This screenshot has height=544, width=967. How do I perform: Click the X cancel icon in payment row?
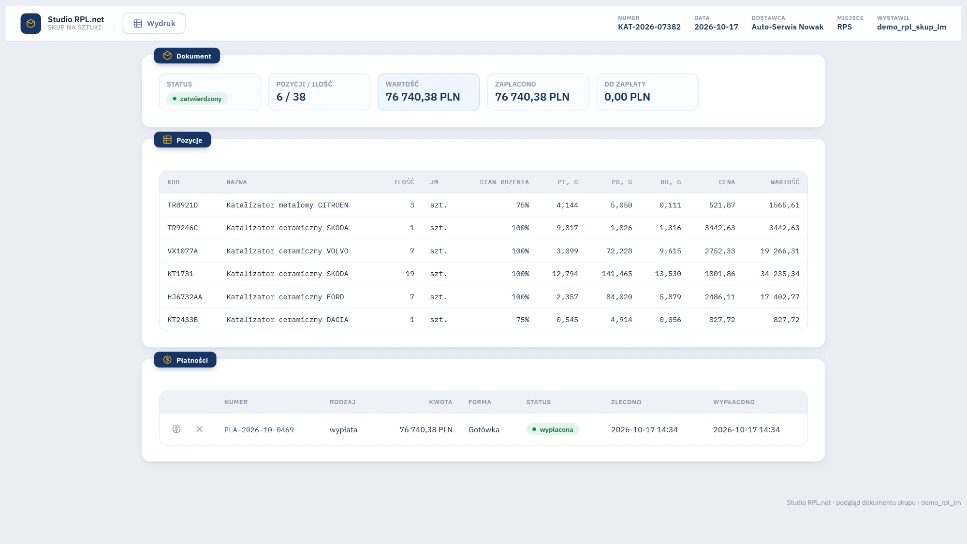[199, 429]
